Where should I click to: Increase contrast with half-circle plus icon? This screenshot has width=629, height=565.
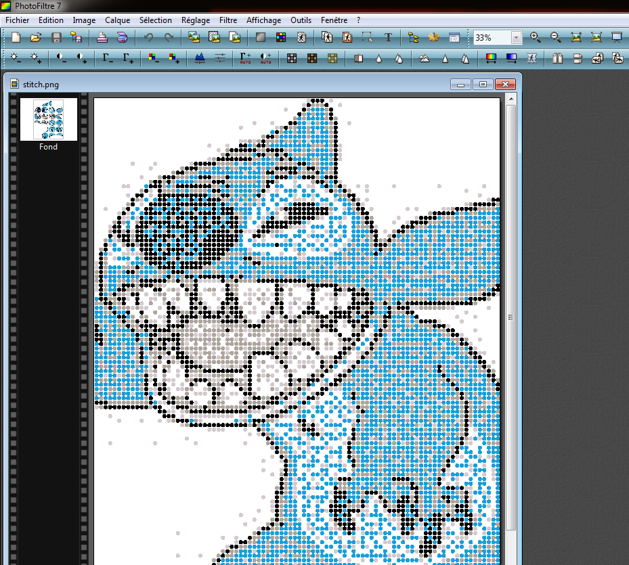pyautogui.click(x=81, y=59)
